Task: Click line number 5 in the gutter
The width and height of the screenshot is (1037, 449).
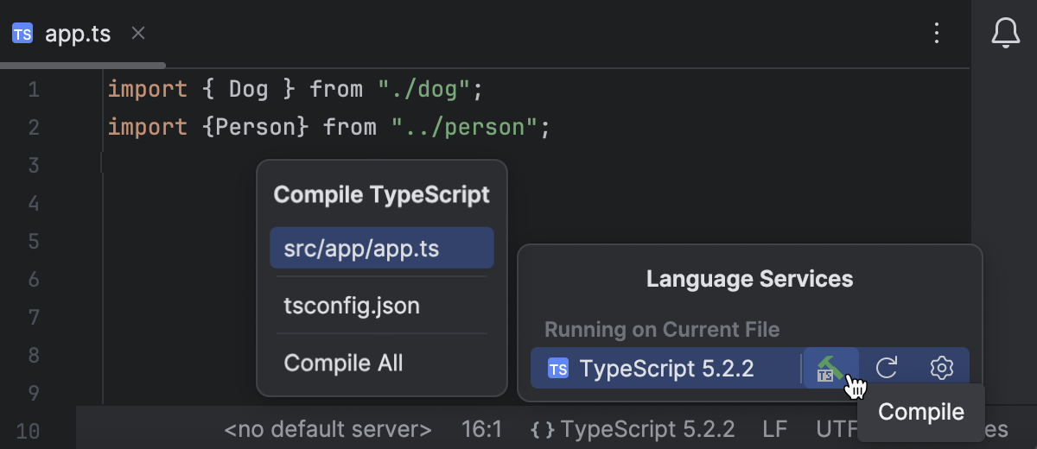Action: pos(33,242)
